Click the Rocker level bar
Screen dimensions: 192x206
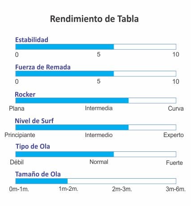click(x=96, y=100)
